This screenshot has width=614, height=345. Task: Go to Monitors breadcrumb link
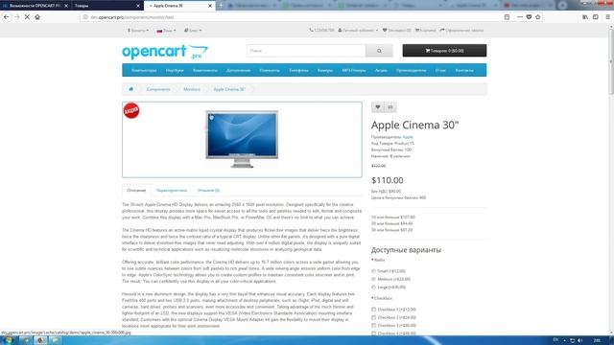pos(192,89)
